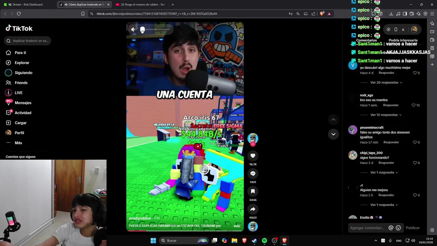
Task: Expand the video description with 'más'
Action: 237,226
